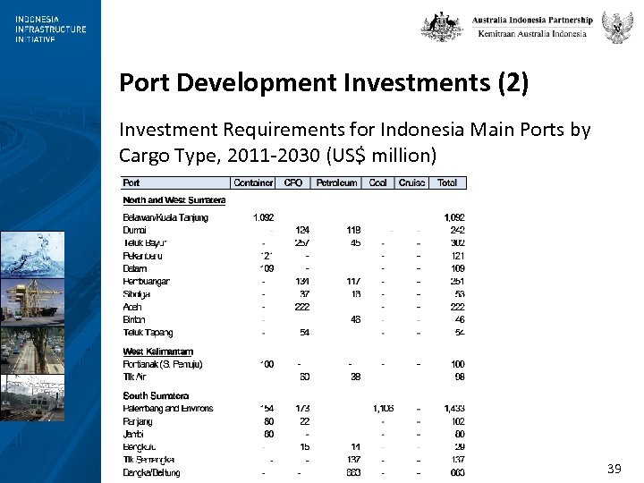Click Teluk Bayur CPO value 257
Viewport: 644px width, 483px height.
[302, 242]
